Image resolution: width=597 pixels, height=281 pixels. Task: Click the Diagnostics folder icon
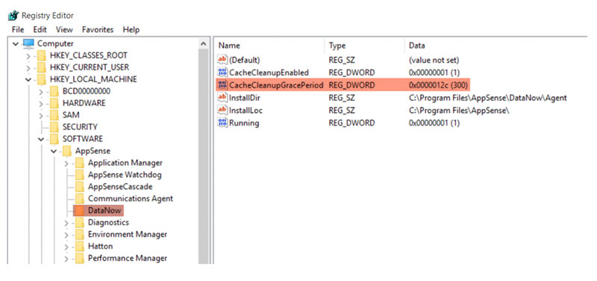80,222
